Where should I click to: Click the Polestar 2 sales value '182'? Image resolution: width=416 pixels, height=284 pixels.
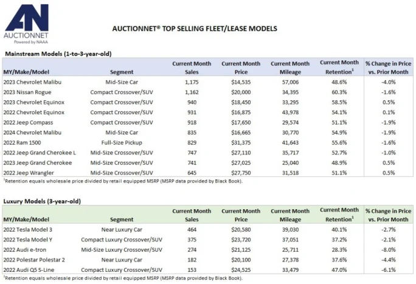[192, 260]
